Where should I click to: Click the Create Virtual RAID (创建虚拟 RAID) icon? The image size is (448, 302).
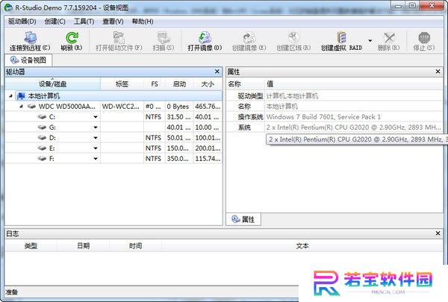(342, 38)
